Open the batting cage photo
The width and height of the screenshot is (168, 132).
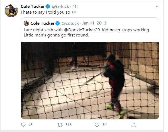90,80
